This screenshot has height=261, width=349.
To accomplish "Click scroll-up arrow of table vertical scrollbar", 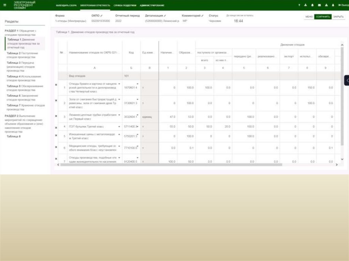I will [342, 45].
